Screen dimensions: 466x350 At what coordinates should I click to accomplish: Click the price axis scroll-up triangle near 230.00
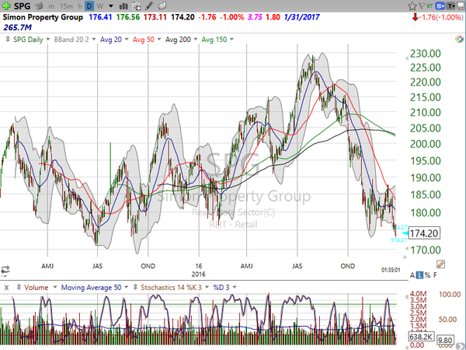tap(406, 58)
